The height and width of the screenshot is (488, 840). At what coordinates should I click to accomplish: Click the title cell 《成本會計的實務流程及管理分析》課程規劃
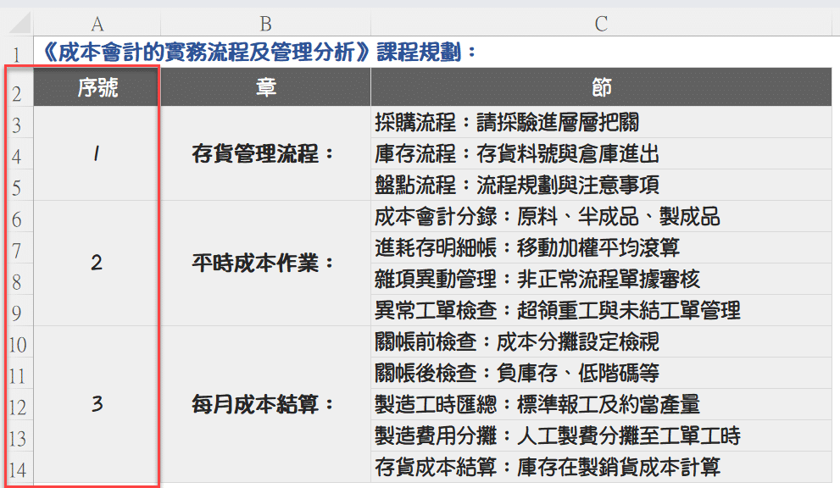tap(259, 53)
